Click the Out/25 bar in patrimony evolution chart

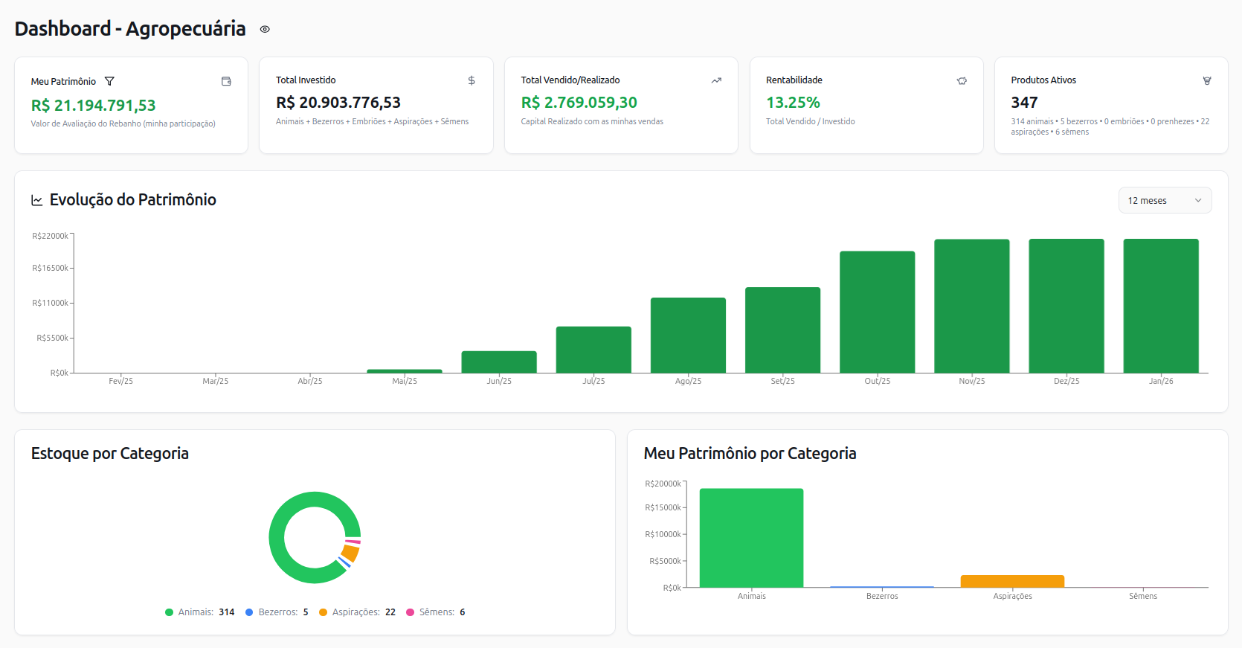(877, 312)
